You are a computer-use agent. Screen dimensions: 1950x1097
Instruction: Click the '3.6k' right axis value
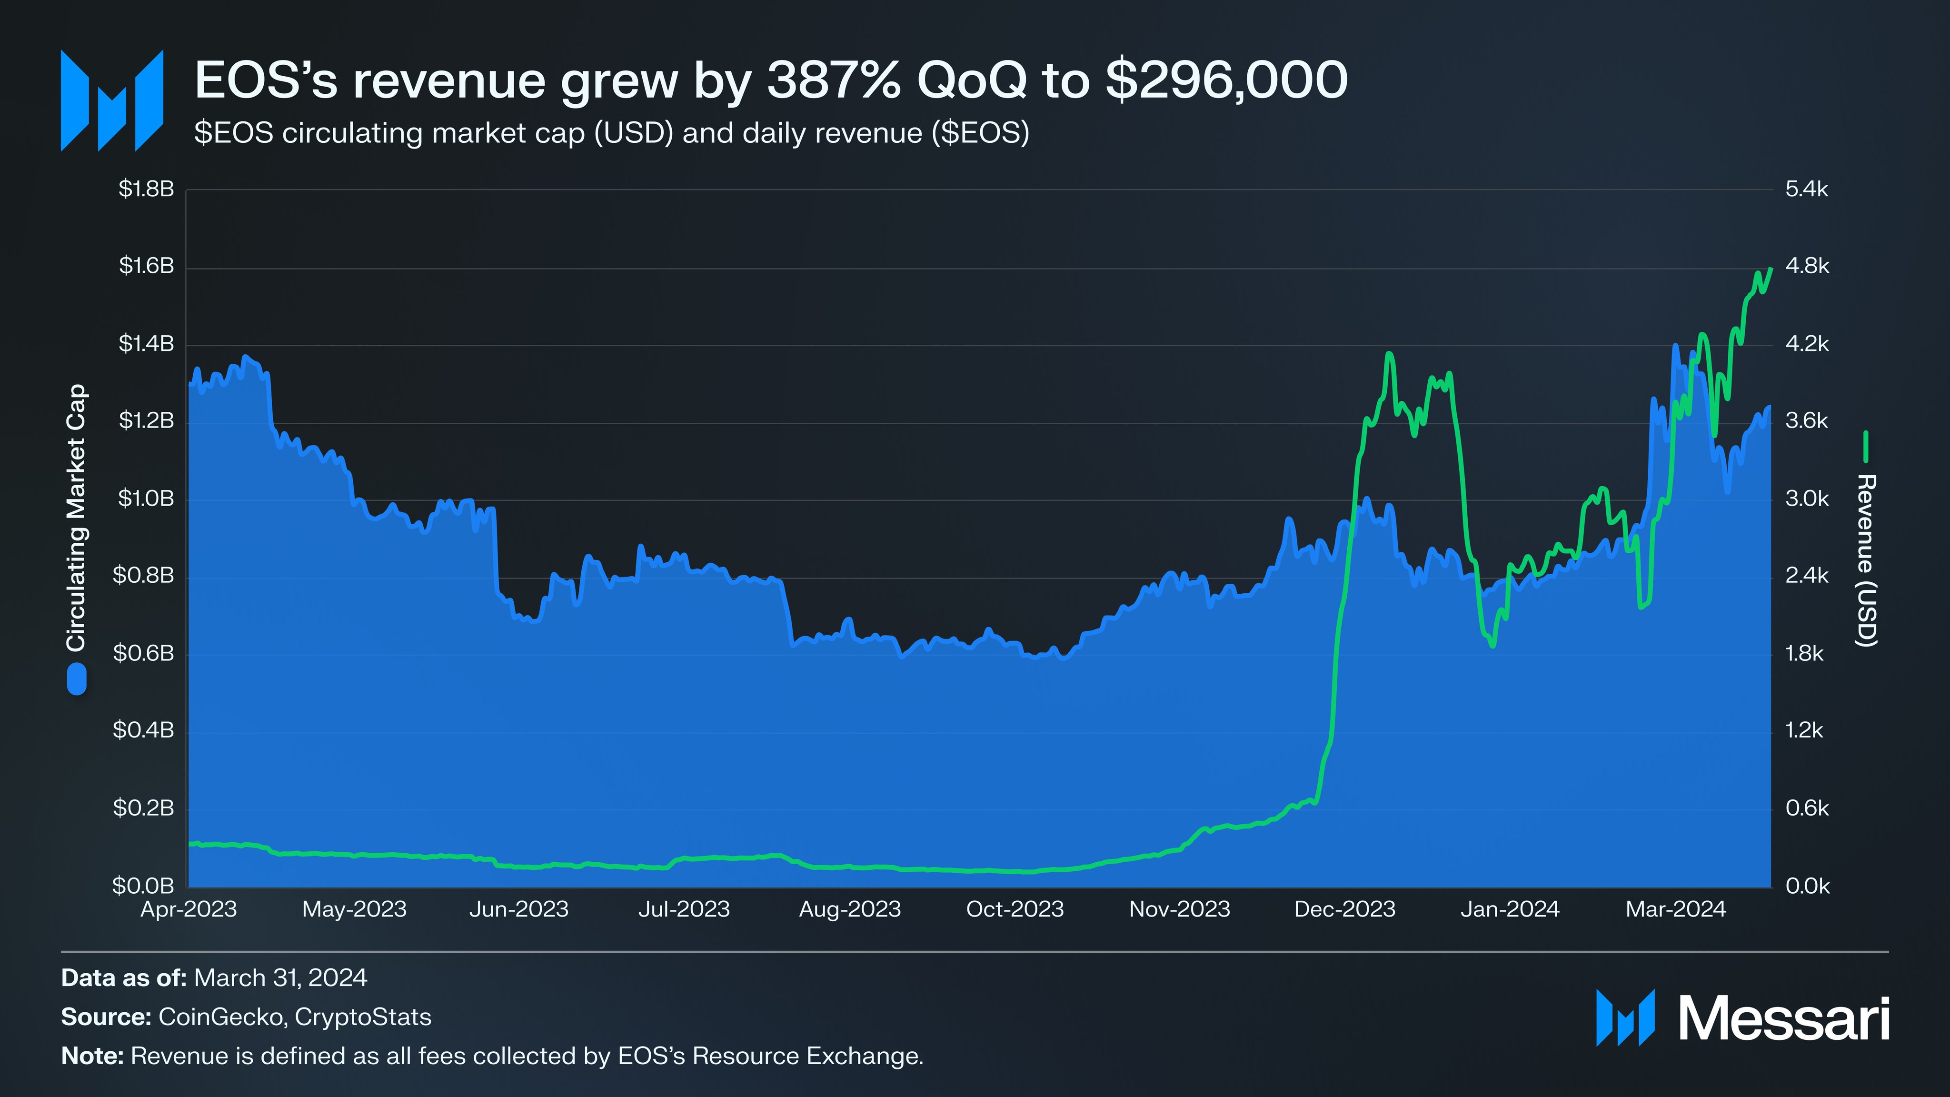click(x=1807, y=420)
